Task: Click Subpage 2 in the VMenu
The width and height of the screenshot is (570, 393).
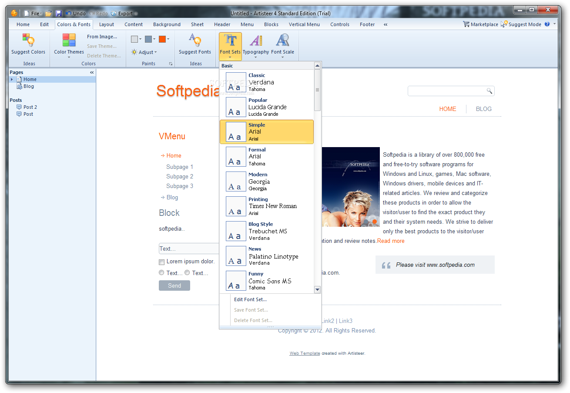Action: [180, 176]
